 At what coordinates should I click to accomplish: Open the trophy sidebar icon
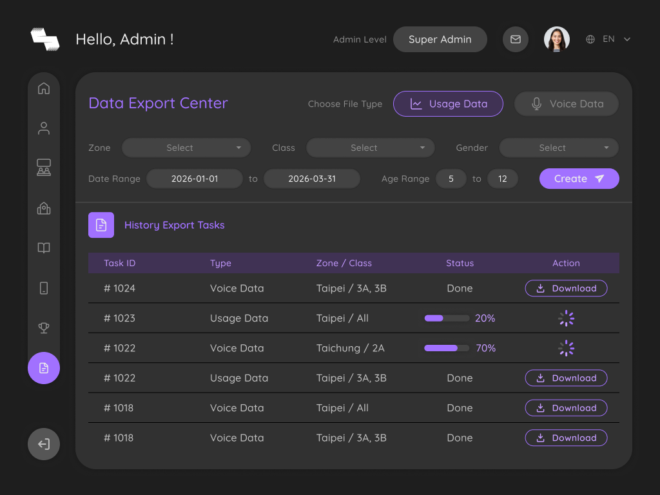click(44, 327)
